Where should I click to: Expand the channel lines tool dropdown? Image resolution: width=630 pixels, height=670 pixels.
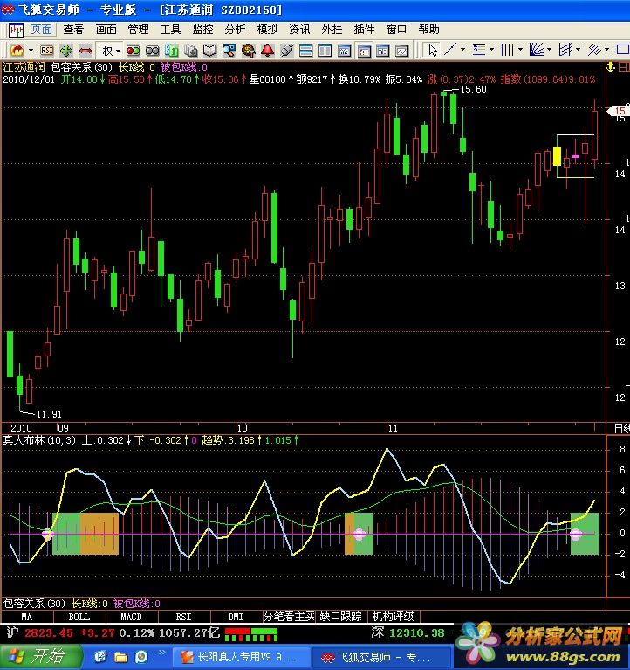point(578,51)
